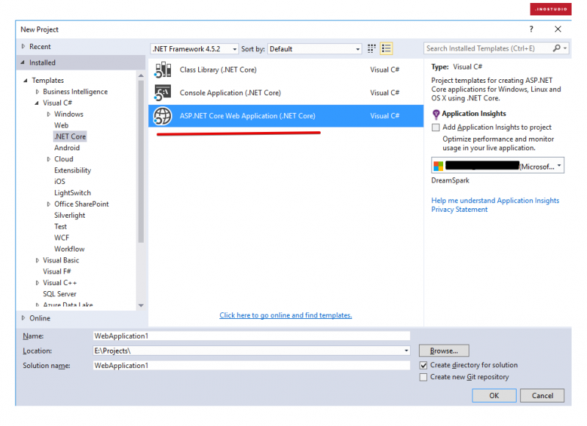Image resolution: width=587 pixels, height=426 pixels.
Task: Open the search options dropdown arrow
Action: point(565,48)
